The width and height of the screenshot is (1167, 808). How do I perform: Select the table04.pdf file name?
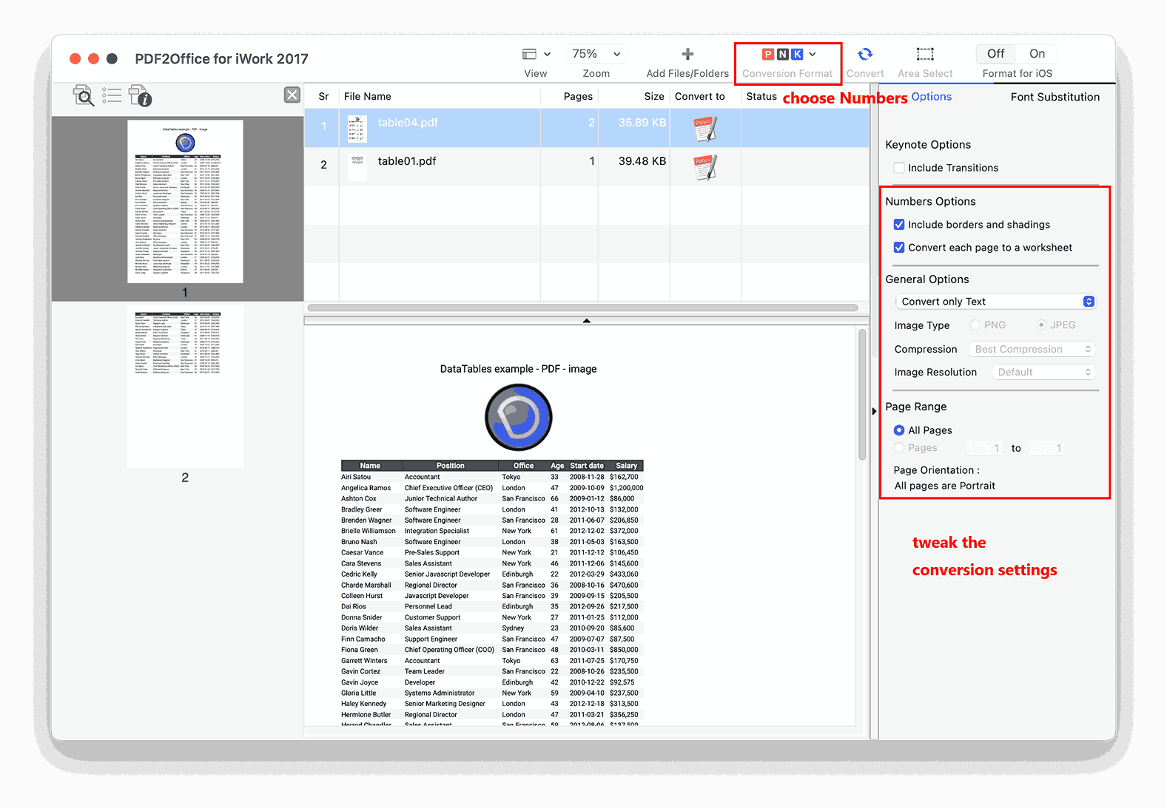tap(408, 123)
